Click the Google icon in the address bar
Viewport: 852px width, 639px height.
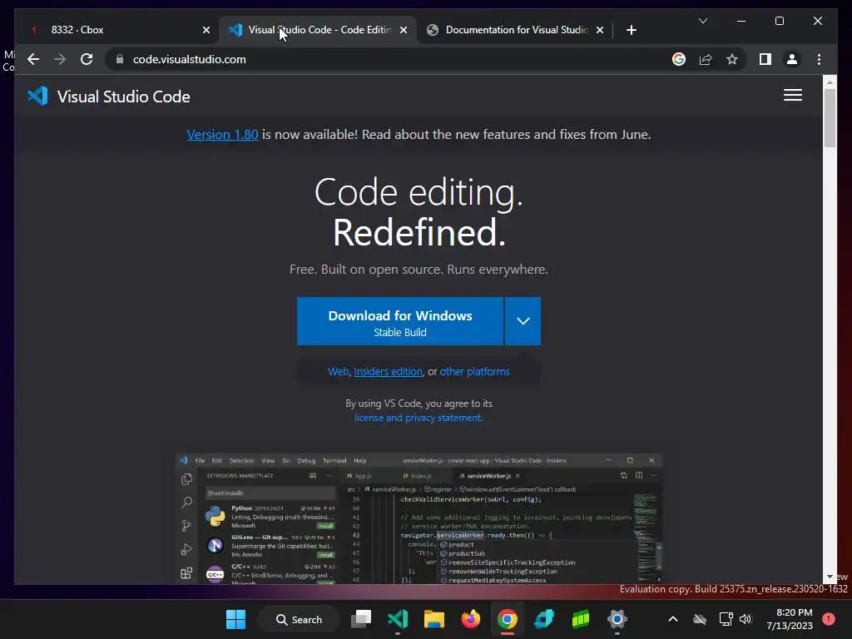679,59
